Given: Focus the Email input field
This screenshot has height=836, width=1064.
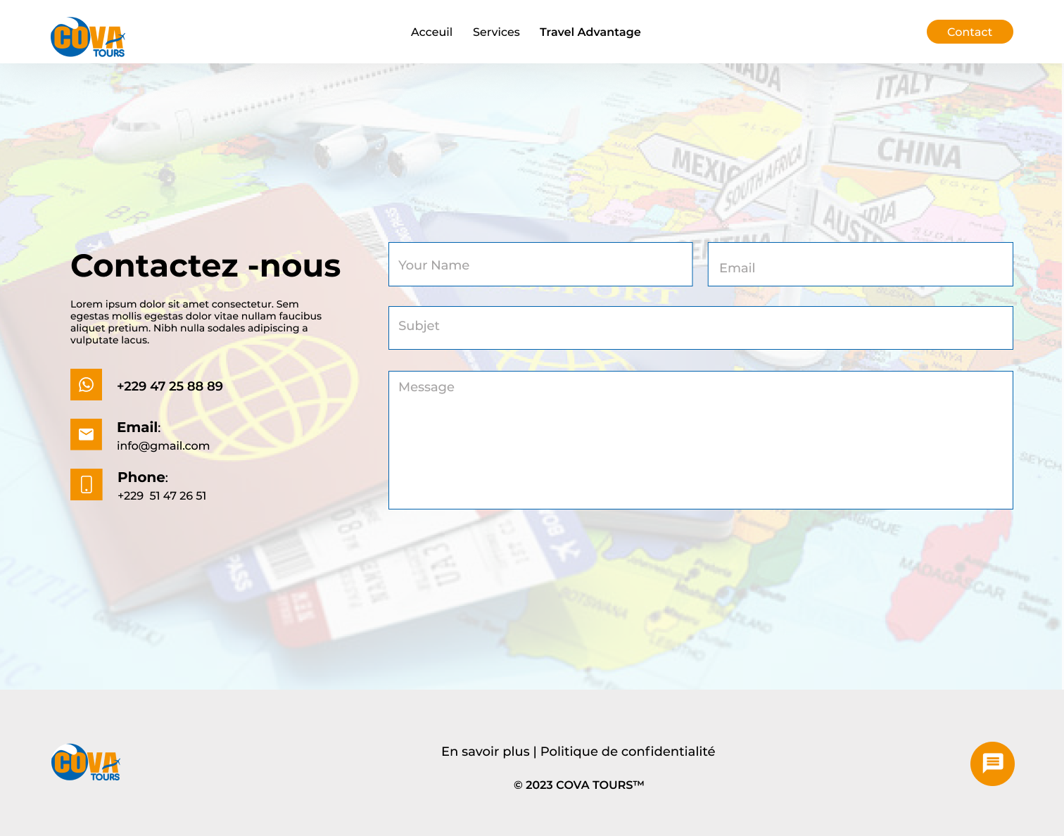Looking at the screenshot, I should coord(860,265).
